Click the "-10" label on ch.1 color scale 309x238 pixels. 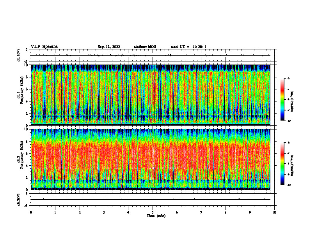tap(288, 121)
